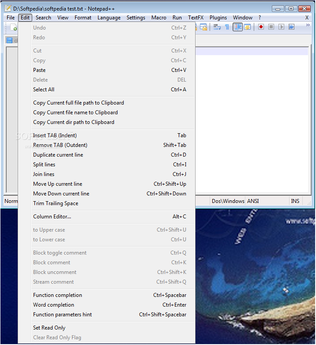Toggle show all characters pilcrow icon
The width and height of the screenshot is (316, 345).
(x=227, y=27)
